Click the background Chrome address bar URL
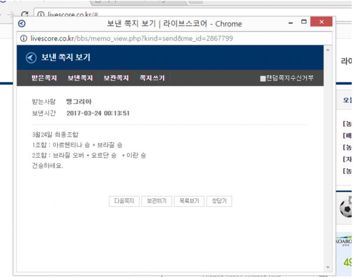This screenshot has width=353, height=277. [73, 15]
